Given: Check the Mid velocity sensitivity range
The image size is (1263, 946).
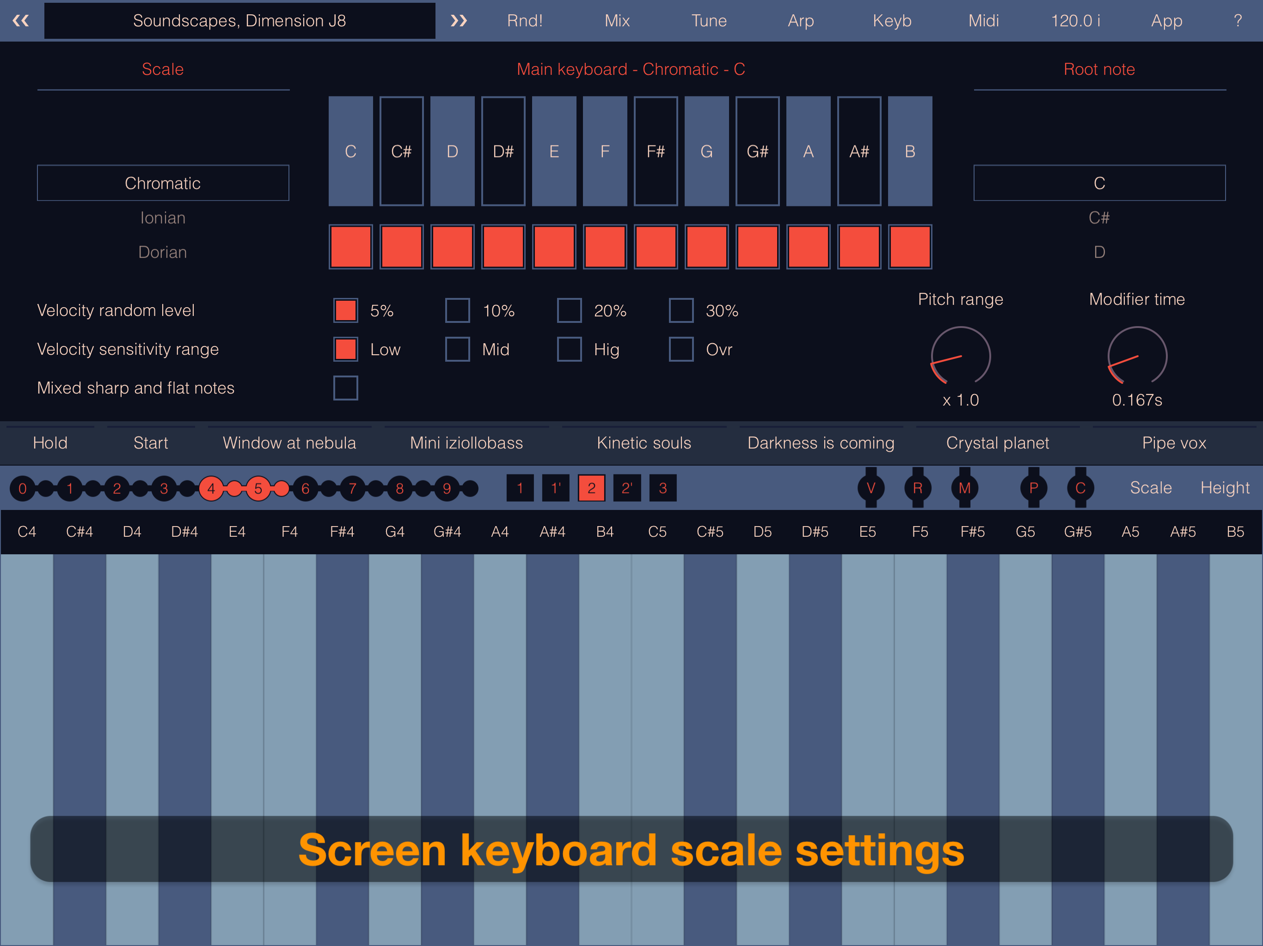Looking at the screenshot, I should pyautogui.click(x=457, y=349).
